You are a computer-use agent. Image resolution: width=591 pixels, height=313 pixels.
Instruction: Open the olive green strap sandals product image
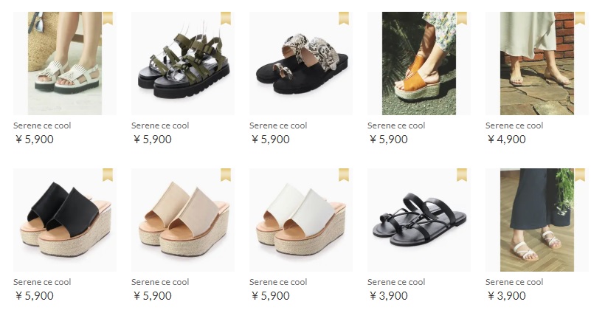coord(183,63)
